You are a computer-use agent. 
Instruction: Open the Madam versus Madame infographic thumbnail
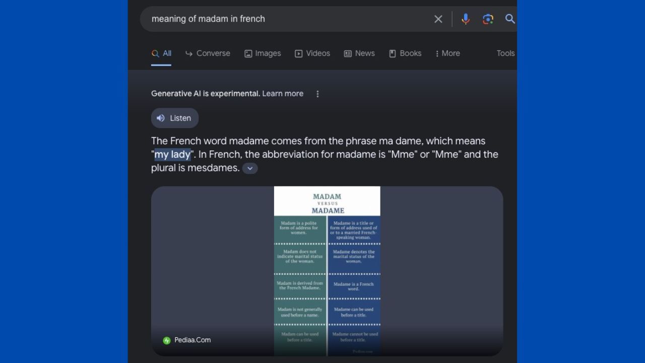coord(327,271)
